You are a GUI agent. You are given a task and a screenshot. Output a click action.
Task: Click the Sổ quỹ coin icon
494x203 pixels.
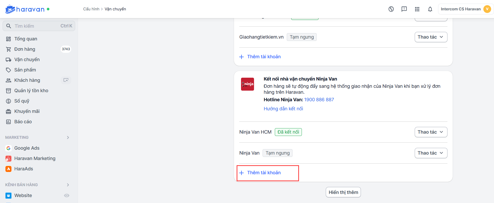(9, 101)
